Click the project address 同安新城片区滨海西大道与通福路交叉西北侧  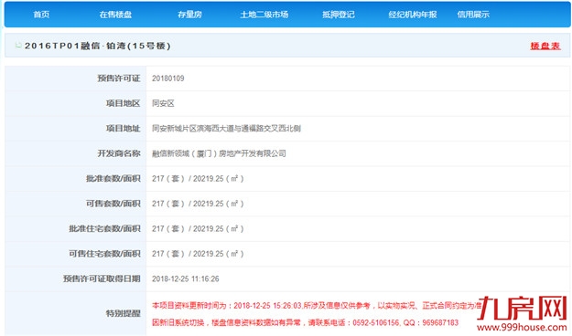[226, 129]
